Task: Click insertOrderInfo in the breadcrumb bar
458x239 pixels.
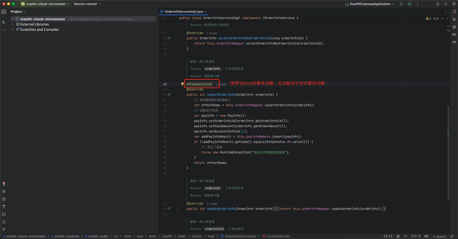Action: [x=276, y=236]
